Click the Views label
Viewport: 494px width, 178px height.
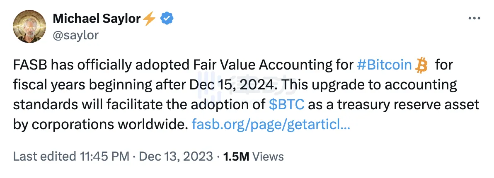click(x=268, y=156)
